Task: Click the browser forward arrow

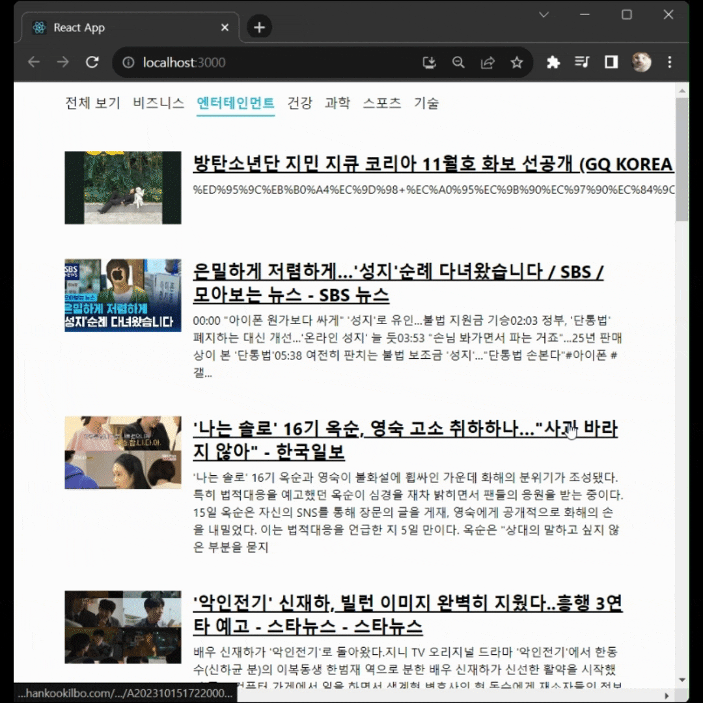Action: tap(62, 62)
